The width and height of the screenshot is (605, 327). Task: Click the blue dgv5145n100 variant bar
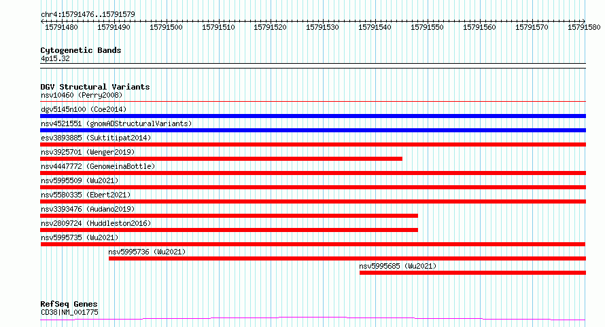click(313, 116)
